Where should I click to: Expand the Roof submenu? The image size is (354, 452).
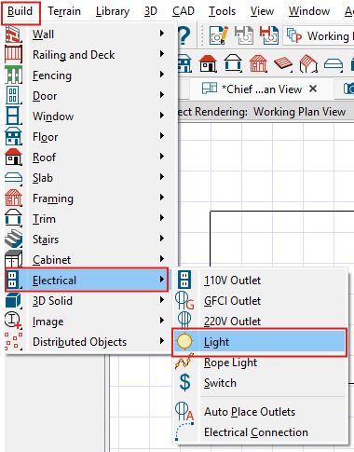pyautogui.click(x=162, y=157)
